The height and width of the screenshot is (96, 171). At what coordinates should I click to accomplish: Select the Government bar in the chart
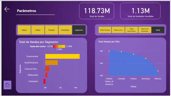click(x=62, y=56)
